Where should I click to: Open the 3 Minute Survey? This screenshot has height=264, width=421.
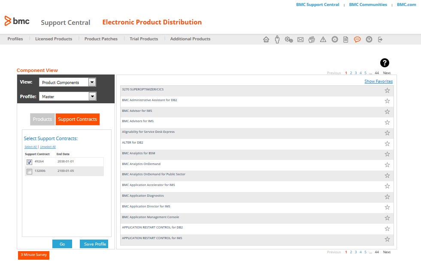33,255
